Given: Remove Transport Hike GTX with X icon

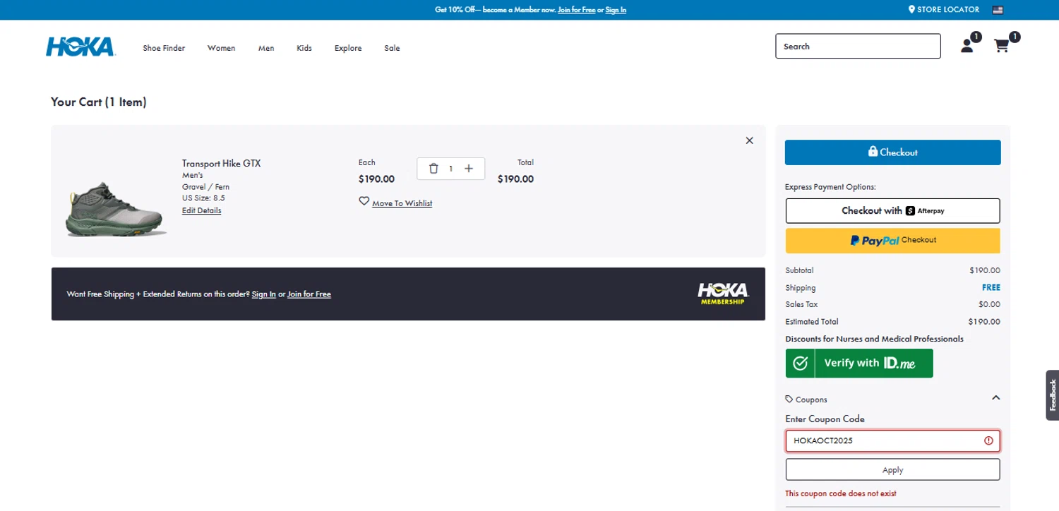Looking at the screenshot, I should tap(750, 140).
